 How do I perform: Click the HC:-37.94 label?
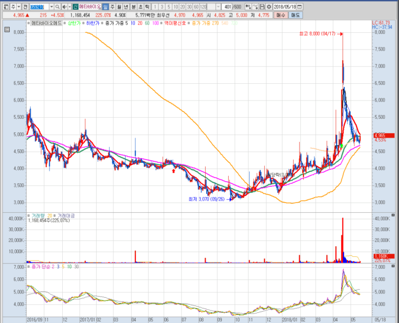coord(382,27)
